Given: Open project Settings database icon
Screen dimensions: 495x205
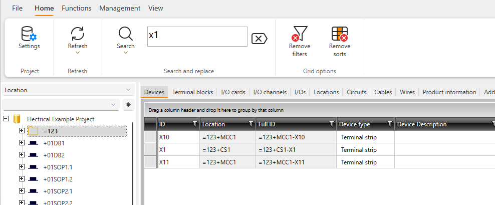Looking at the screenshot, I should [29, 34].
